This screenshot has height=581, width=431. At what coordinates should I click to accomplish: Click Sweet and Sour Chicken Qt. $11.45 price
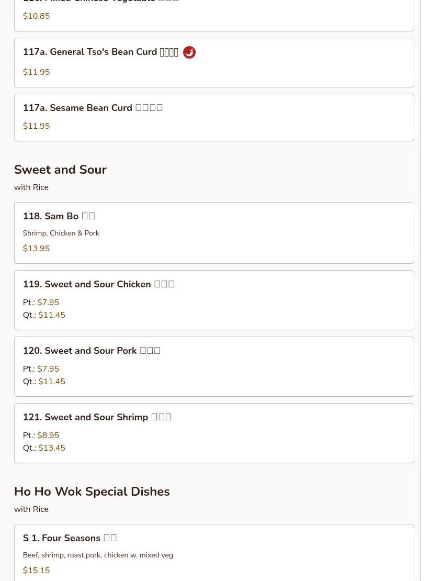[x=51, y=315]
